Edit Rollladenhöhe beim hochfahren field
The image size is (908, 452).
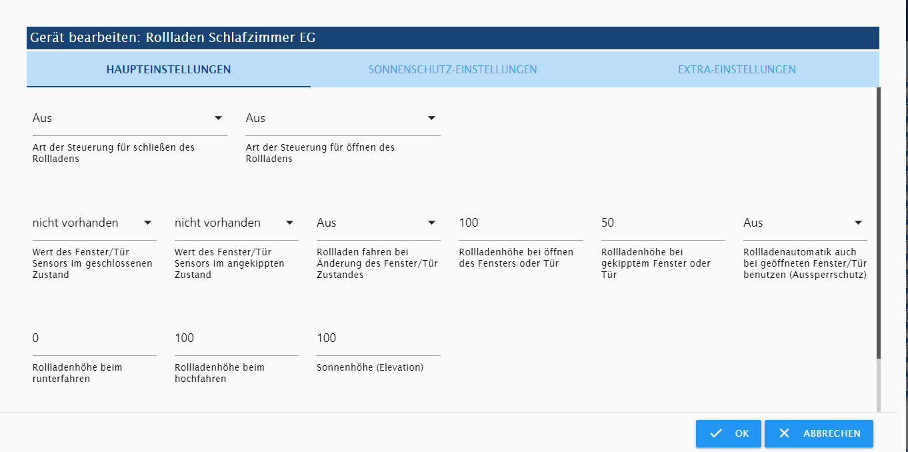pos(236,338)
